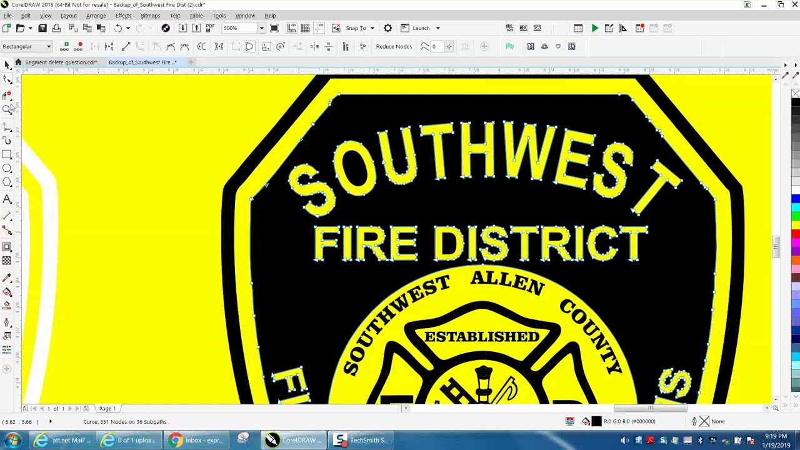Select the Interactive fill tool
Viewport: 800px width, 450px height.
click(7, 292)
